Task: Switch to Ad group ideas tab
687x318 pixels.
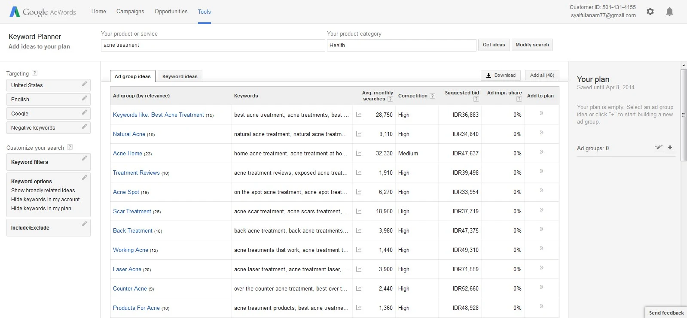Action: [x=133, y=76]
